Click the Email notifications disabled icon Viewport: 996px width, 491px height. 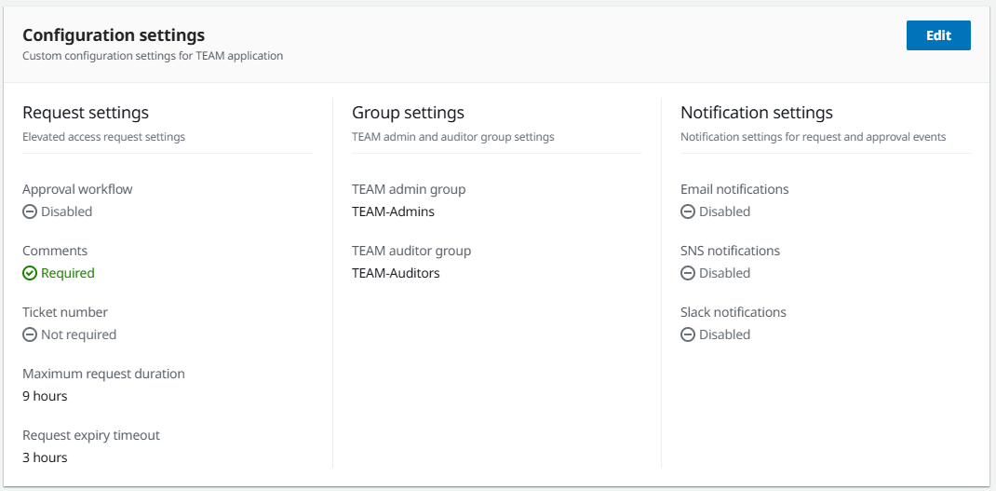pos(688,211)
